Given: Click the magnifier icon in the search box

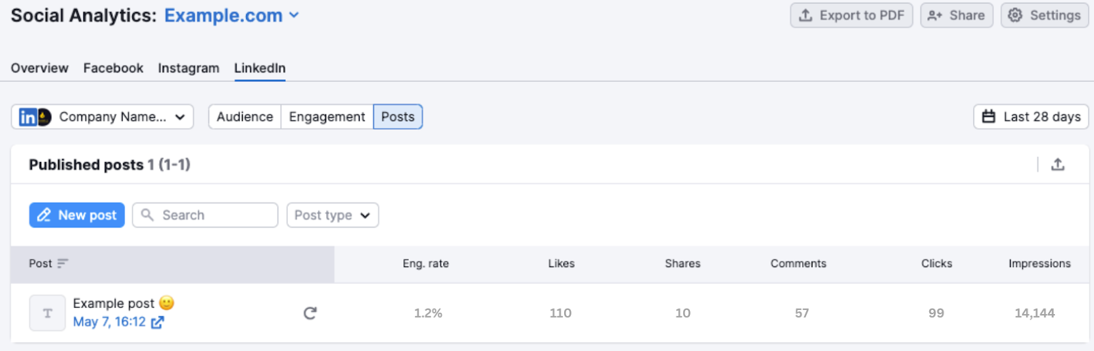Looking at the screenshot, I should (147, 215).
